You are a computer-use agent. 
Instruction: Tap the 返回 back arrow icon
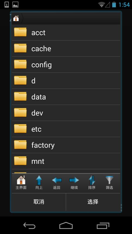pos(57,183)
